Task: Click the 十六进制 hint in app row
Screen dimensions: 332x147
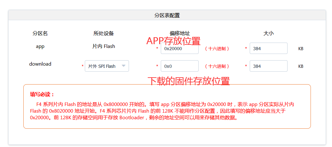Action: (x=217, y=49)
